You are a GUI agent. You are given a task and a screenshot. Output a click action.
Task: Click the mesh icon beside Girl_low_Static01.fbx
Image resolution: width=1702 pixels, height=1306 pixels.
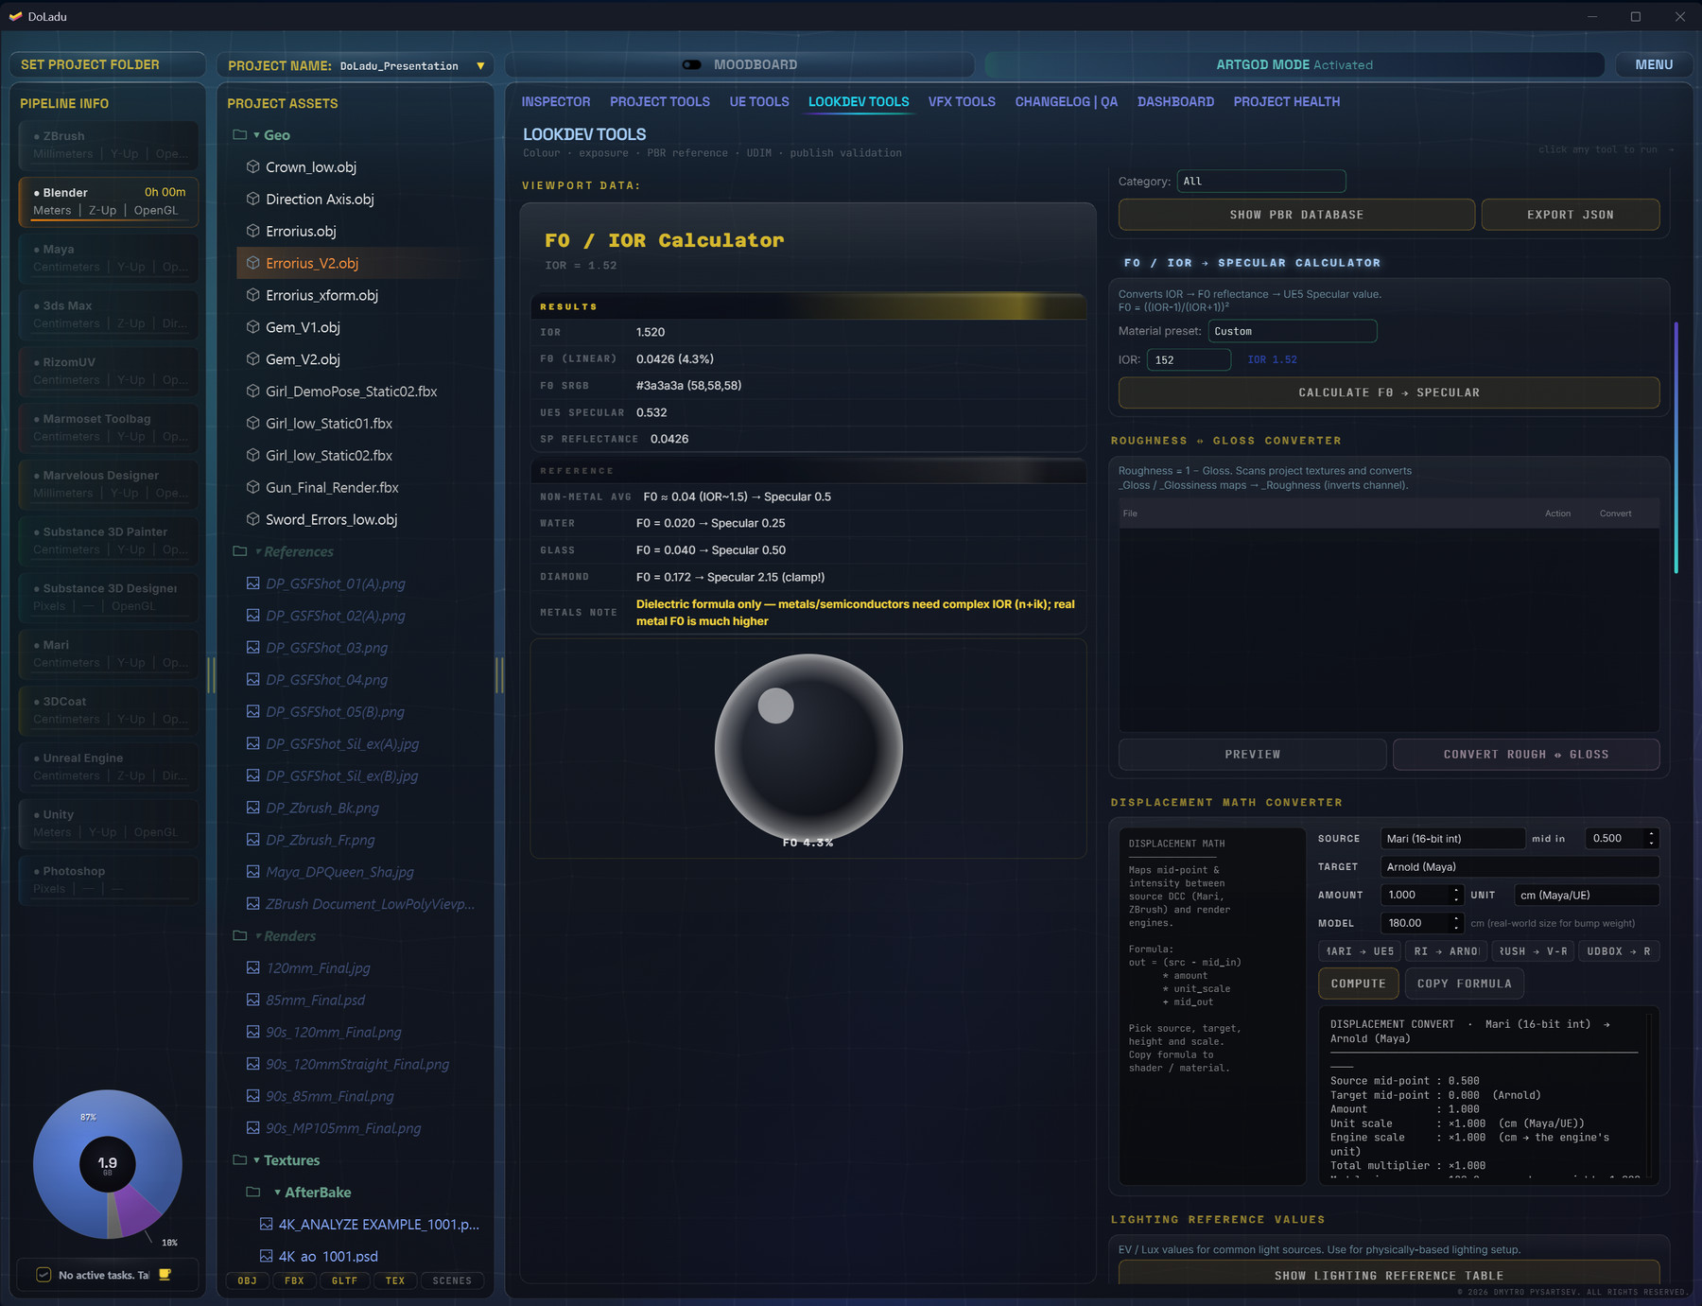click(x=252, y=424)
